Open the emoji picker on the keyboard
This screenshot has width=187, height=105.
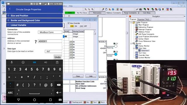pyautogui.click(x=23, y=62)
